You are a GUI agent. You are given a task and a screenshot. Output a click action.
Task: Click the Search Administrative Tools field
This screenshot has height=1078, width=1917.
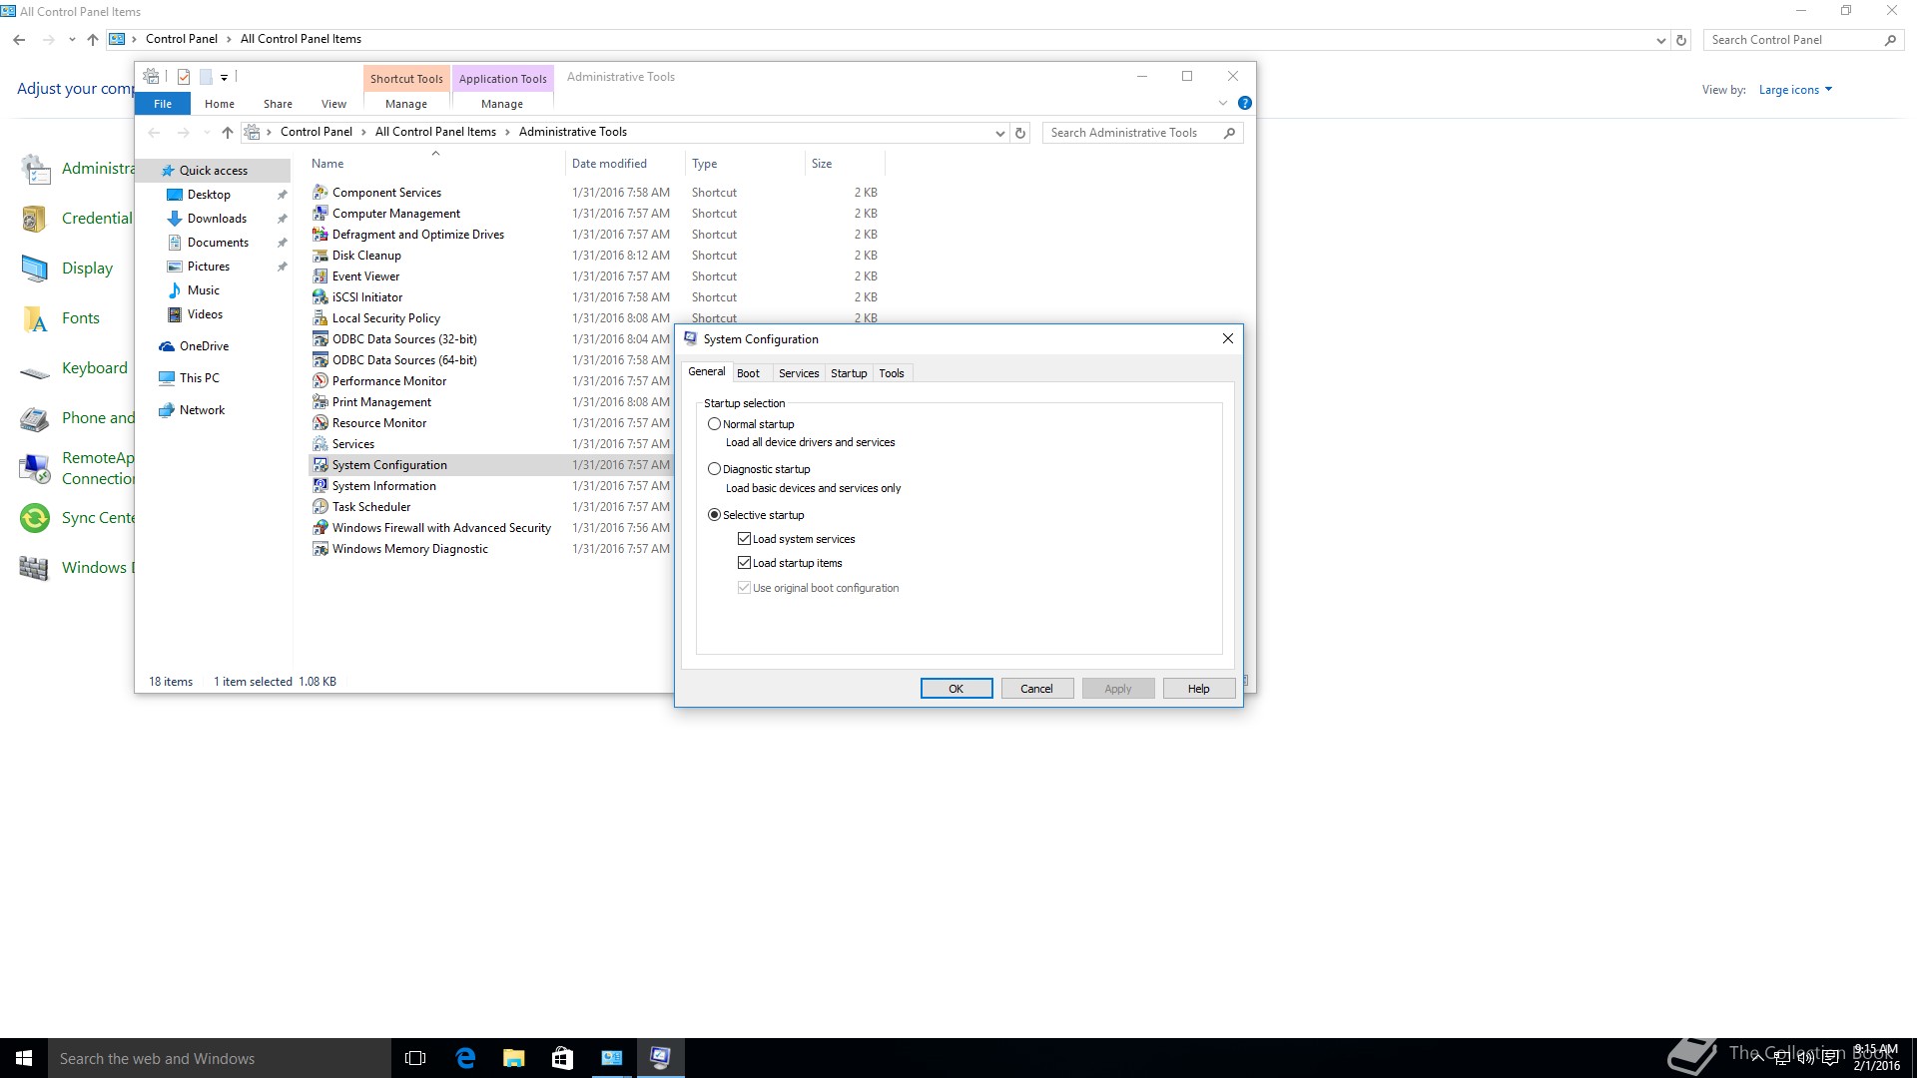coord(1128,133)
